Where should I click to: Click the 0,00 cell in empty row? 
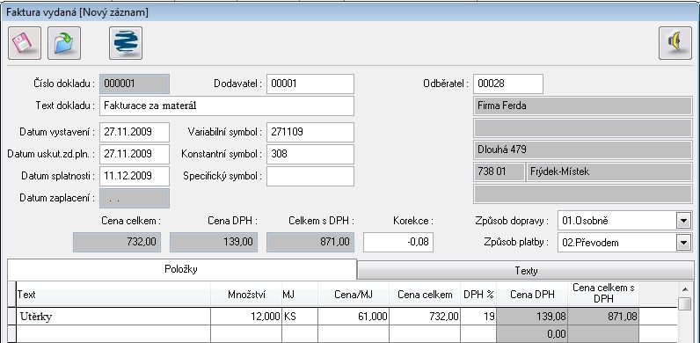(532, 333)
